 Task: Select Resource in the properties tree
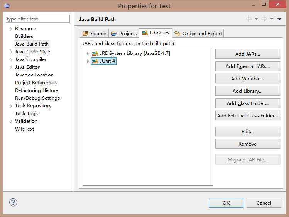(25, 29)
